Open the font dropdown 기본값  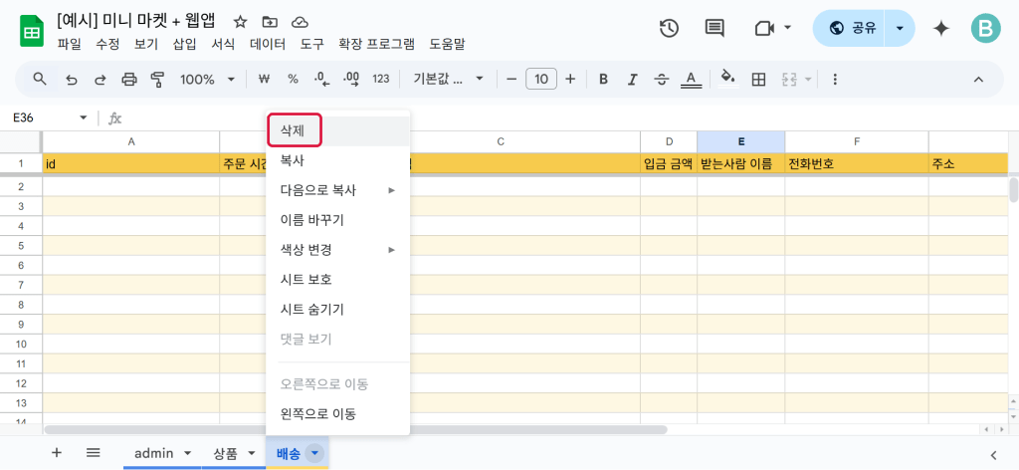448,79
